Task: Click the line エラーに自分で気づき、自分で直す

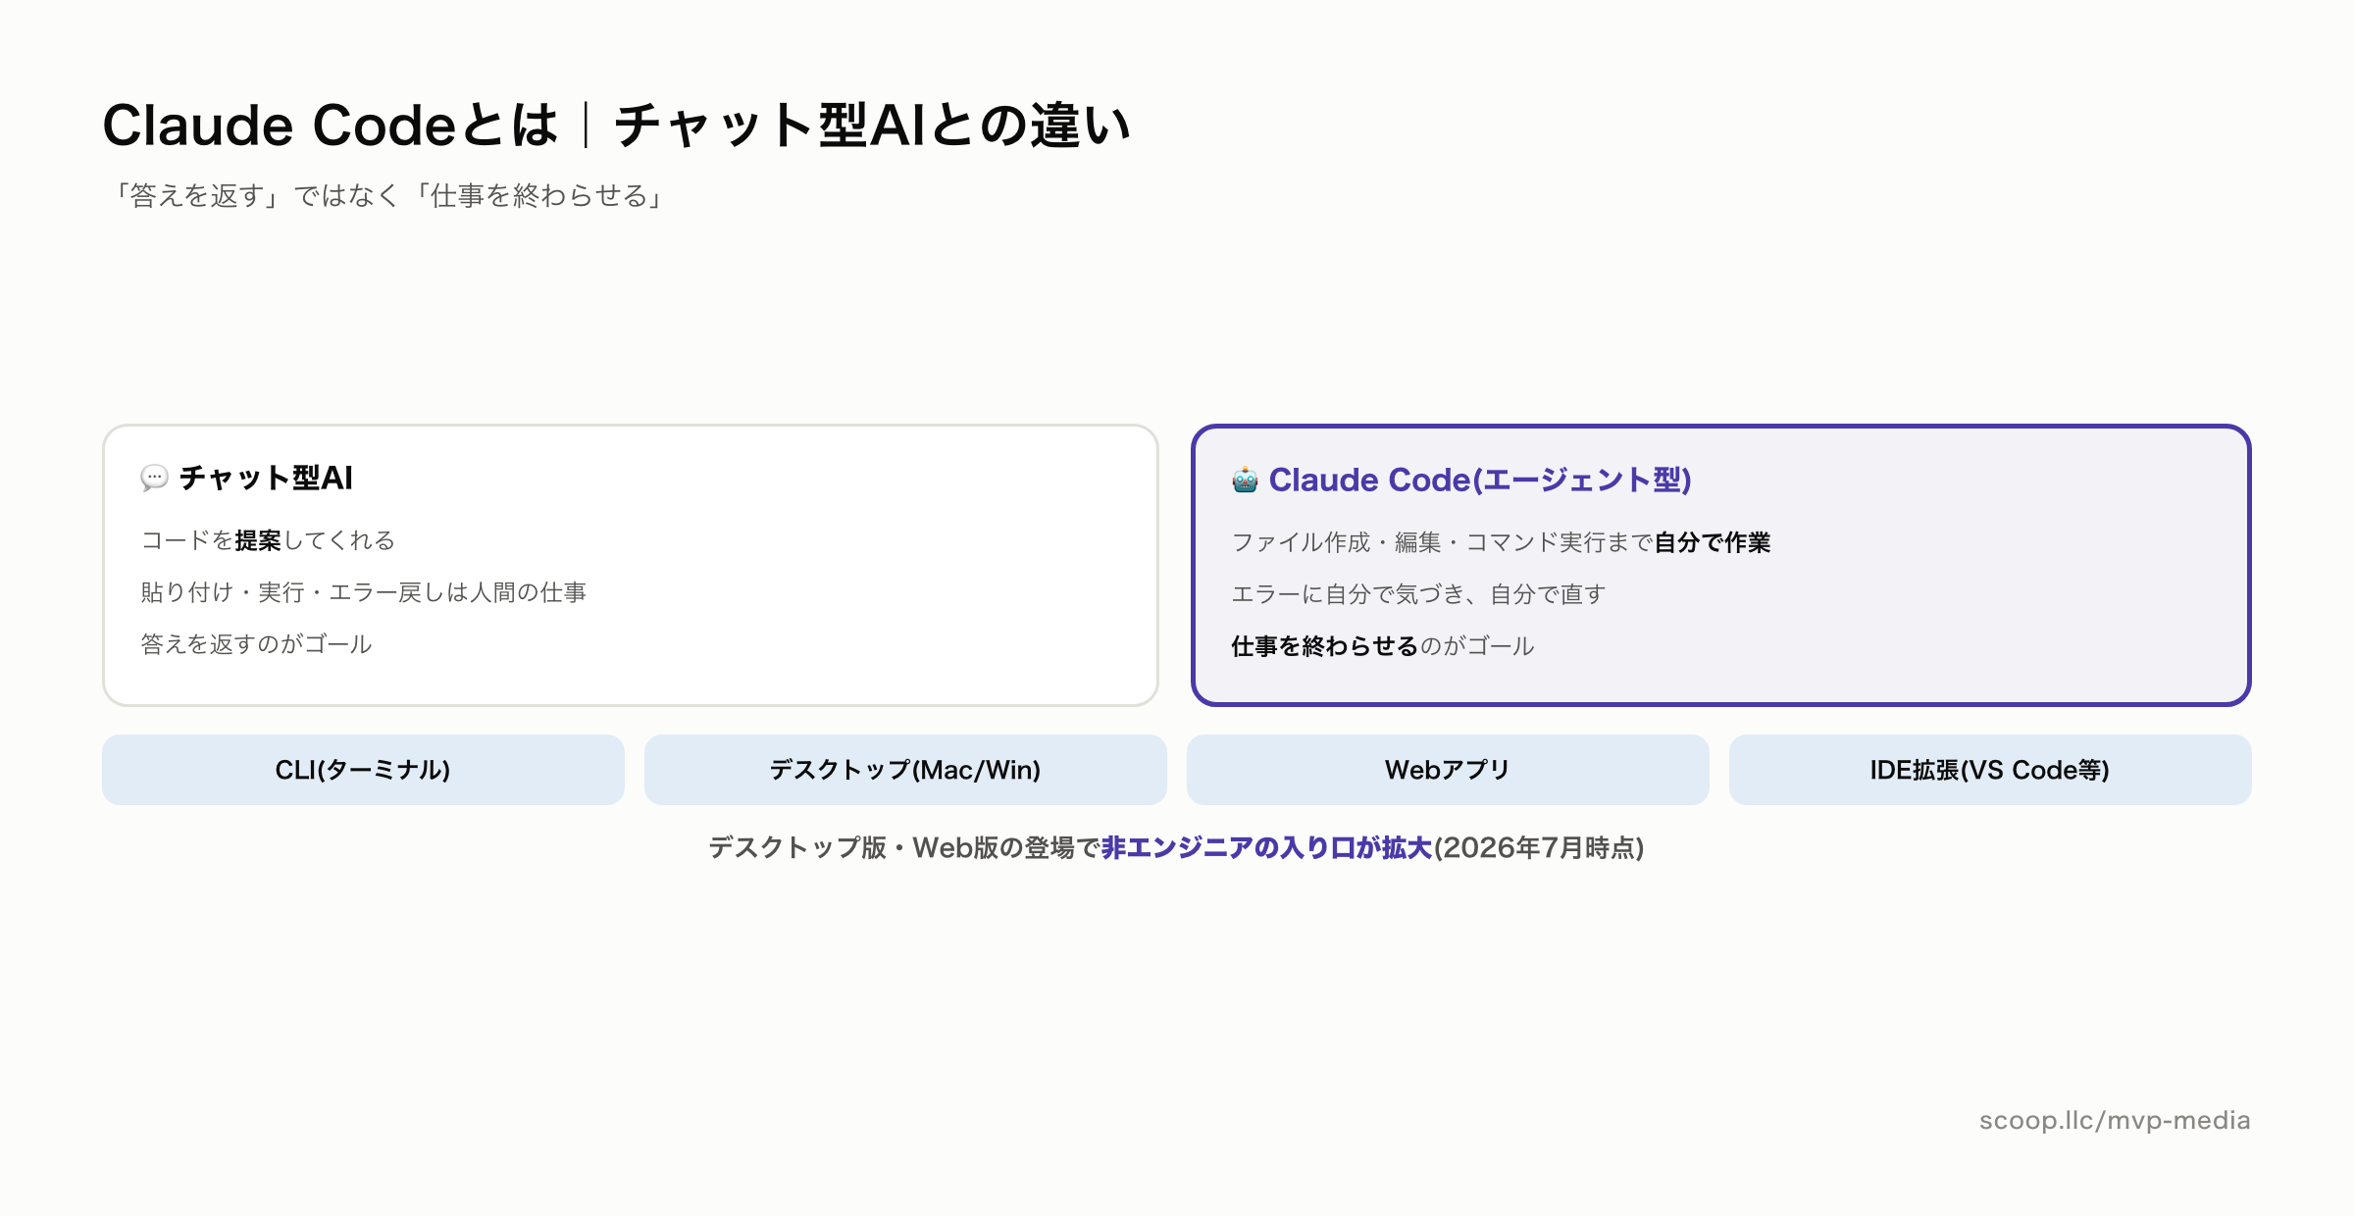Action: [1418, 594]
